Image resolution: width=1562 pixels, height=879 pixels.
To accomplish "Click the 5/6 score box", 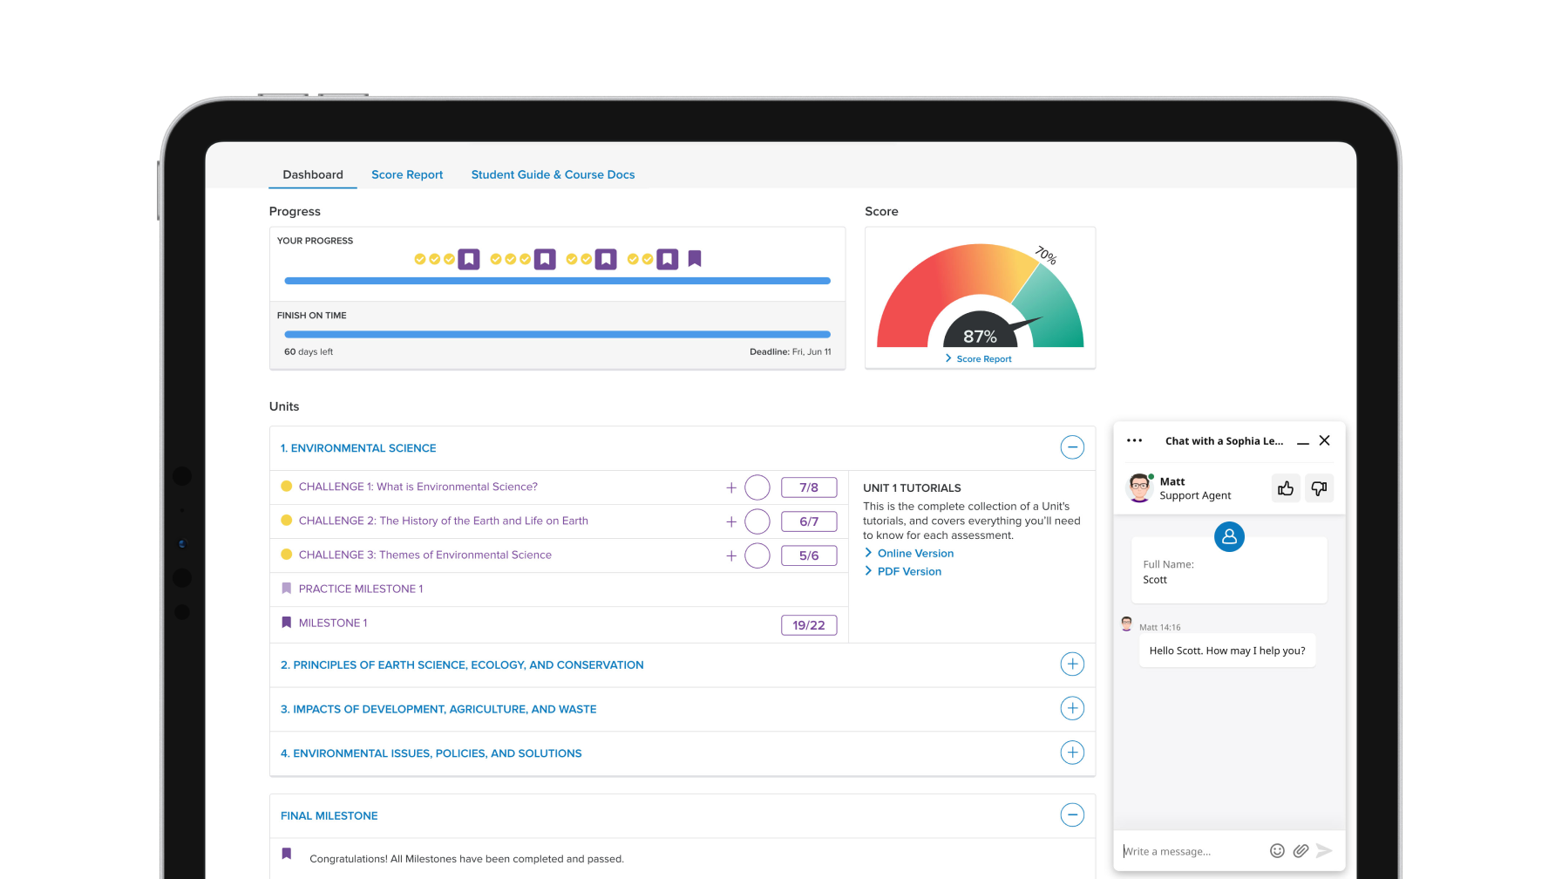I will (x=809, y=555).
